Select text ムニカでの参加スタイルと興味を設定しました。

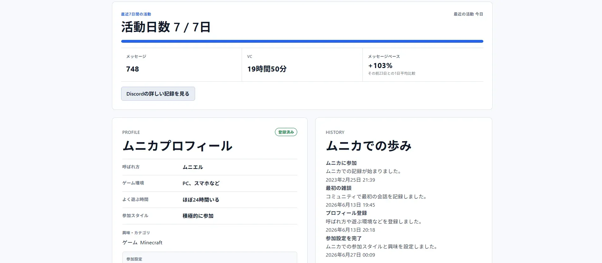click(x=382, y=247)
